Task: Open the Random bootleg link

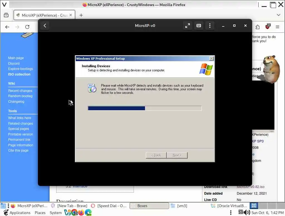Action: click(x=20, y=96)
